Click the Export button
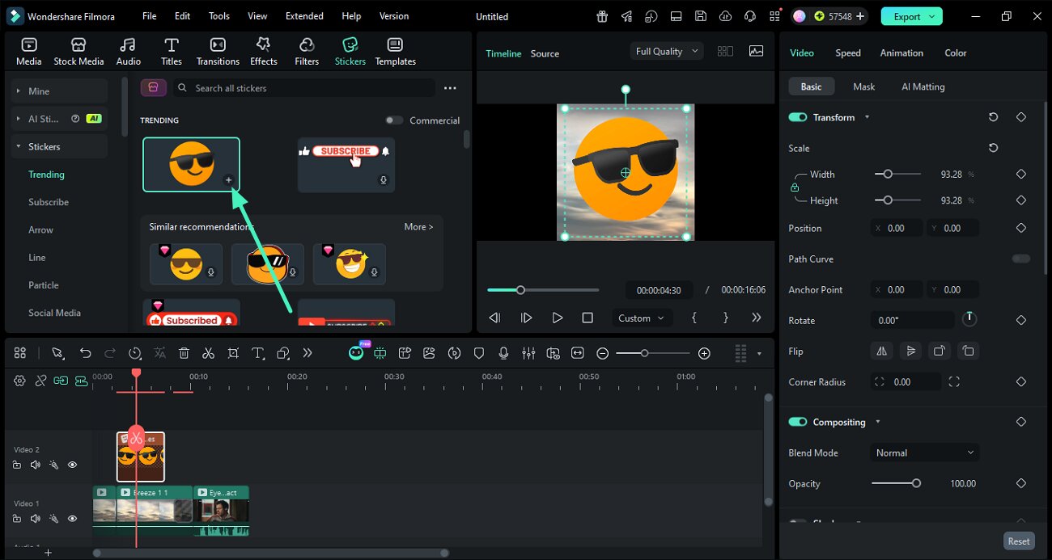Viewport: 1052px width, 560px height. 912,16
